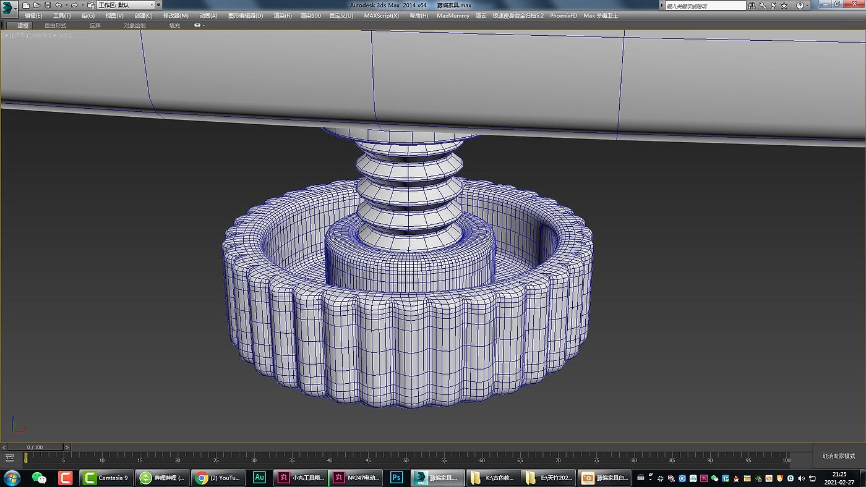Viewport: 866px width, 487px height.
Task: Click the 0 / 100 time slider
Action: click(x=35, y=447)
